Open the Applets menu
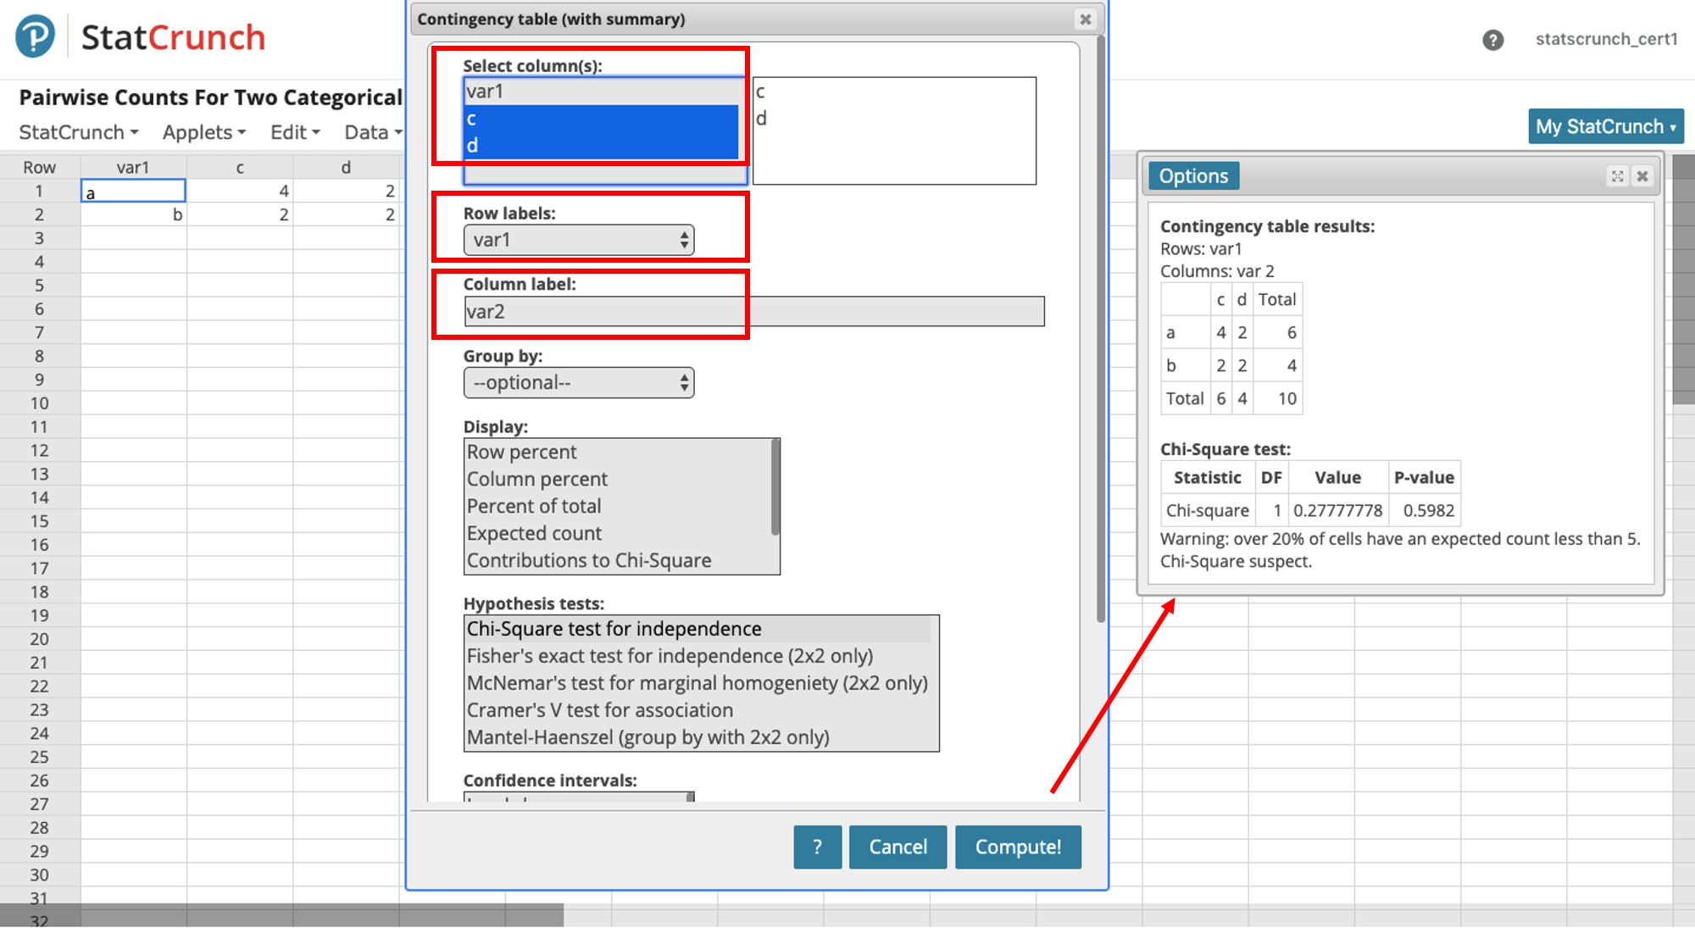This screenshot has height=928, width=1695. tap(203, 132)
